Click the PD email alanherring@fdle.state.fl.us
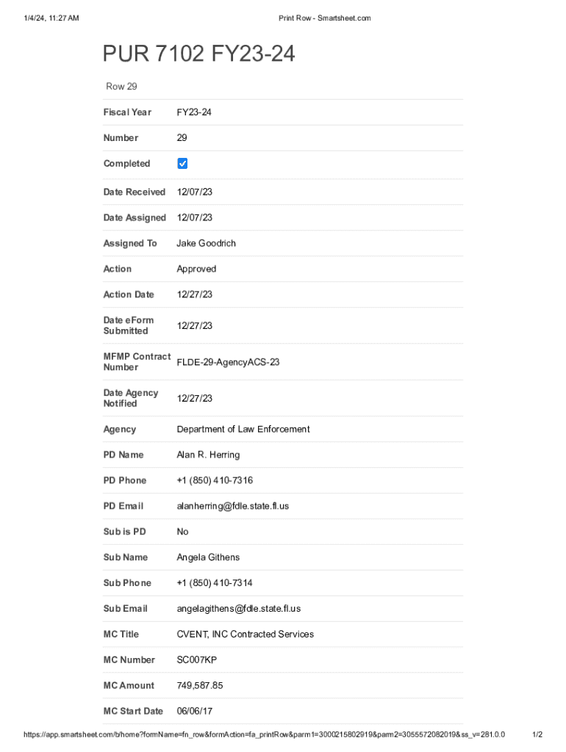 point(232,506)
